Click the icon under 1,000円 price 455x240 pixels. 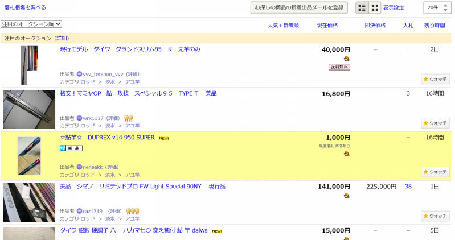(346, 154)
